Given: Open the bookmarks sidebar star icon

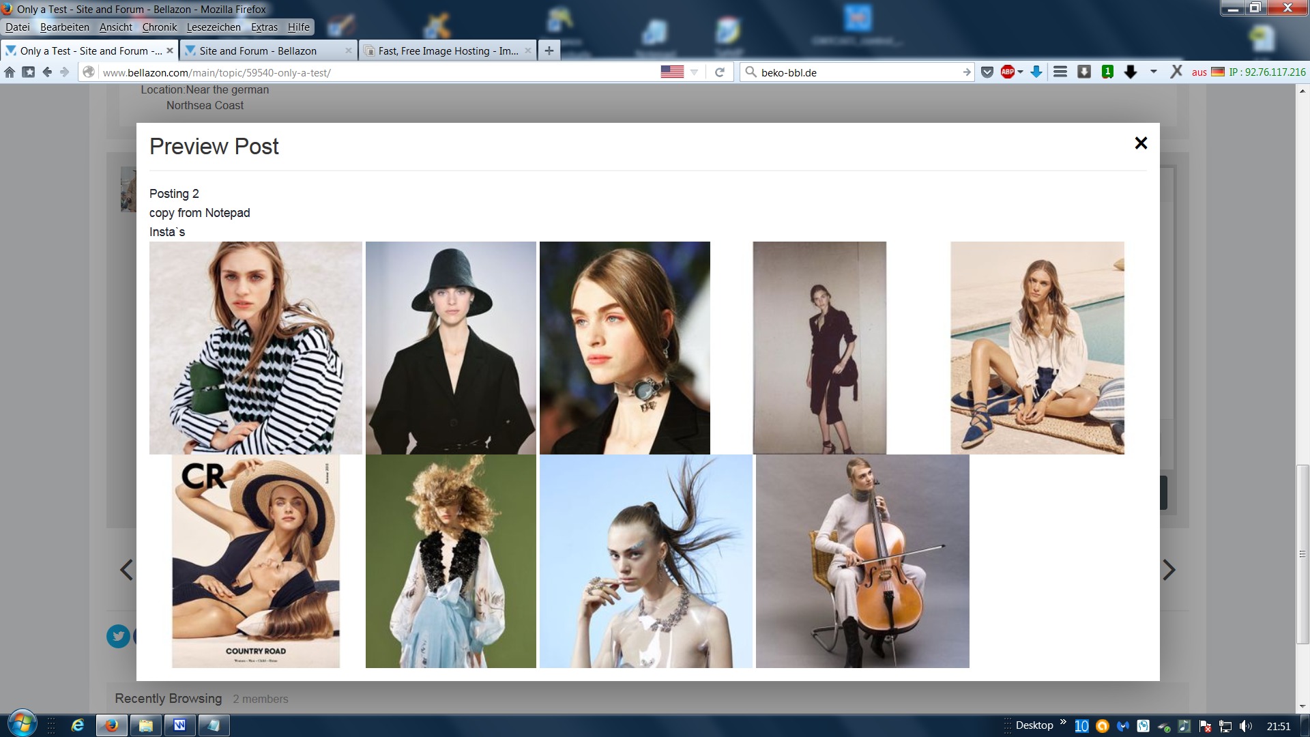Looking at the screenshot, I should 28,72.
